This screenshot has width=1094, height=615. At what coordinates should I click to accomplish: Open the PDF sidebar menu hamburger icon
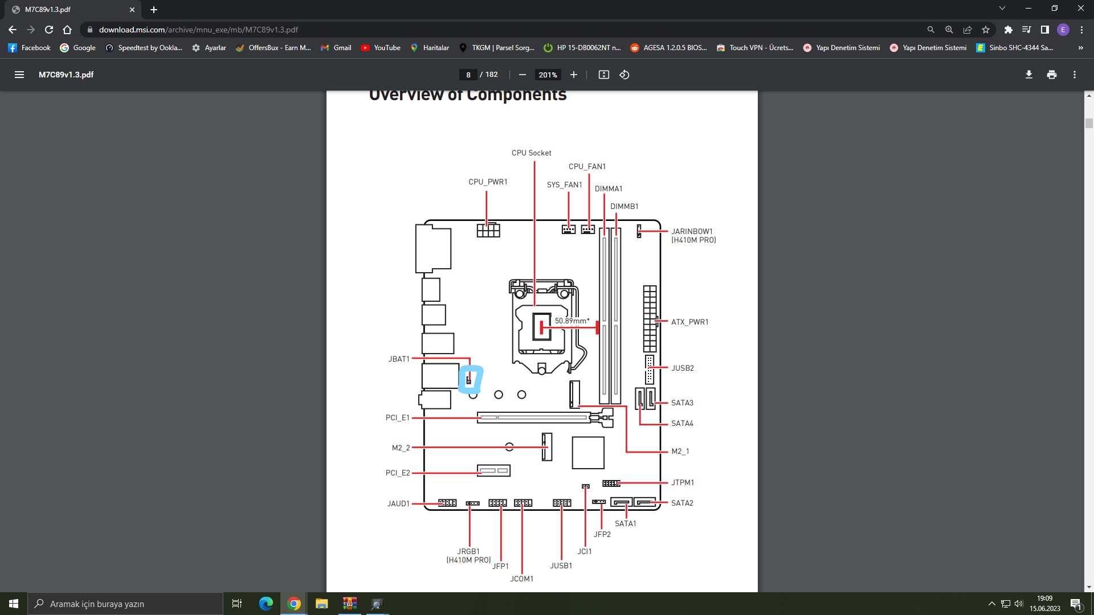point(19,75)
